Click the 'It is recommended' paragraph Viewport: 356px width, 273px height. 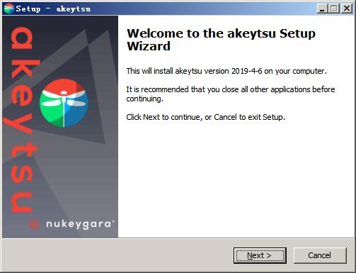[x=231, y=94]
